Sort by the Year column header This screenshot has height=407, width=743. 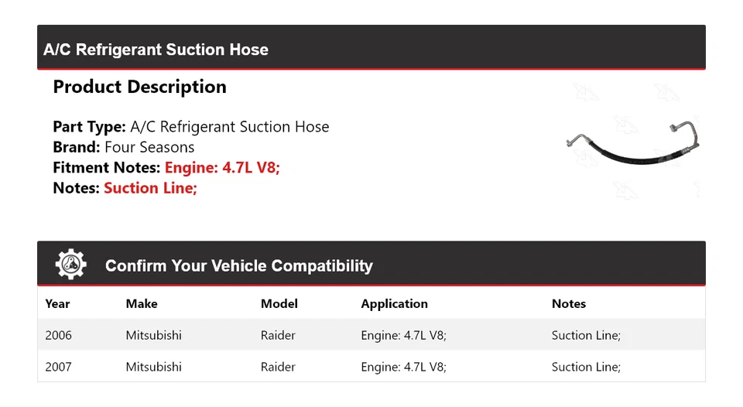click(x=57, y=304)
